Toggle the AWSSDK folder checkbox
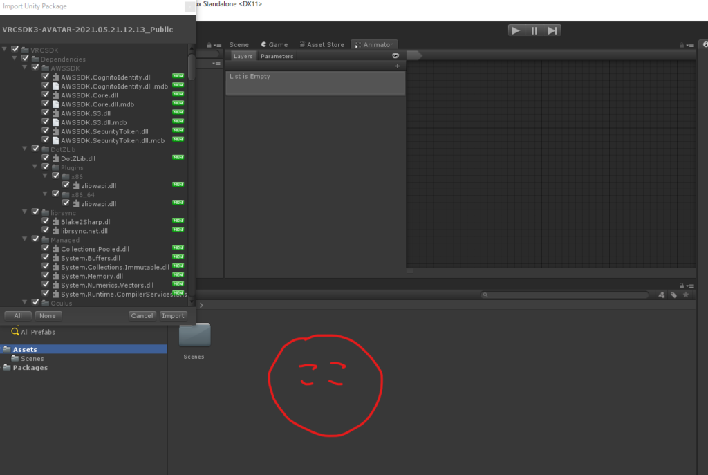Screen dimensions: 708x475 point(35,67)
